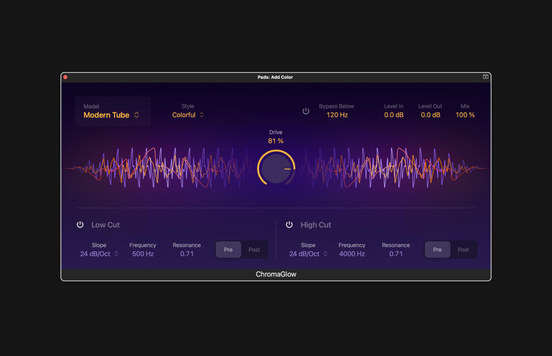Image resolution: width=552 pixels, height=356 pixels.
Task: Open the Style selector showing Colorful
Action: coord(184,115)
